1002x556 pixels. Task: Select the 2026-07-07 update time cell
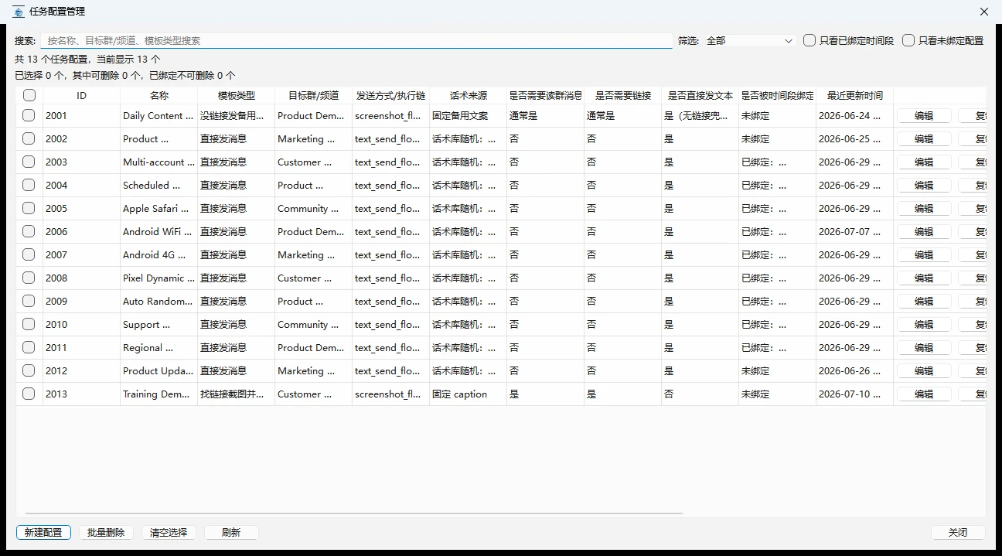[x=854, y=231]
